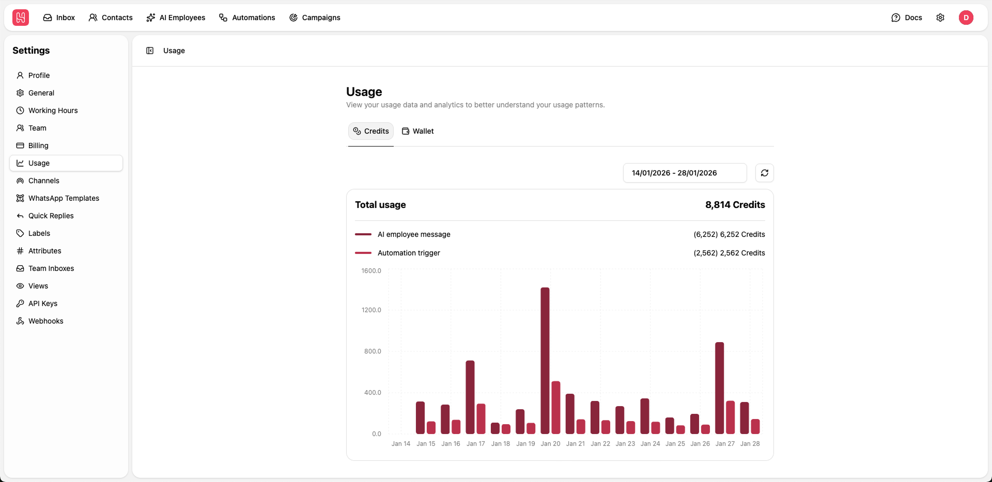Open the Inbox page
This screenshot has width=992, height=482.
tap(59, 18)
